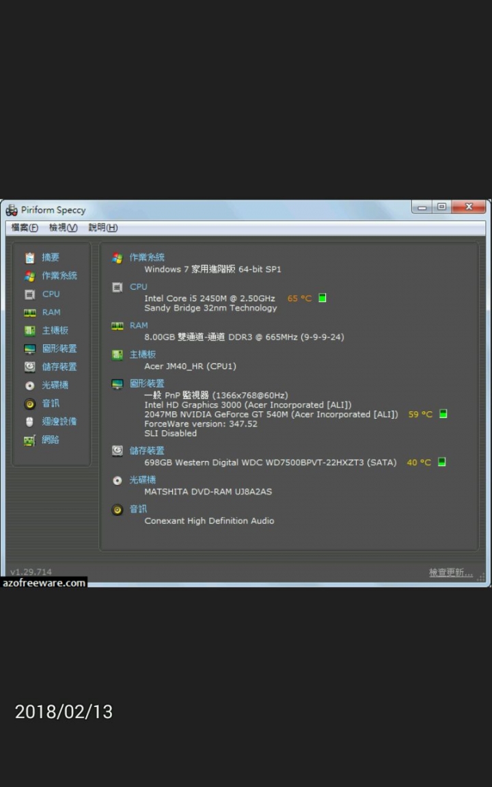
Task: Click the Speccy app icon in title bar
Action: pos(12,210)
